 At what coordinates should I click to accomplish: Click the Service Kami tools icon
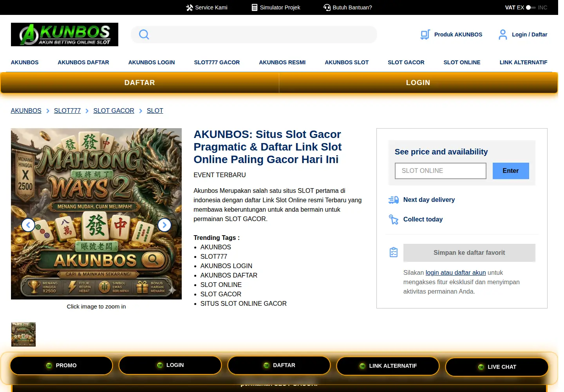click(190, 7)
